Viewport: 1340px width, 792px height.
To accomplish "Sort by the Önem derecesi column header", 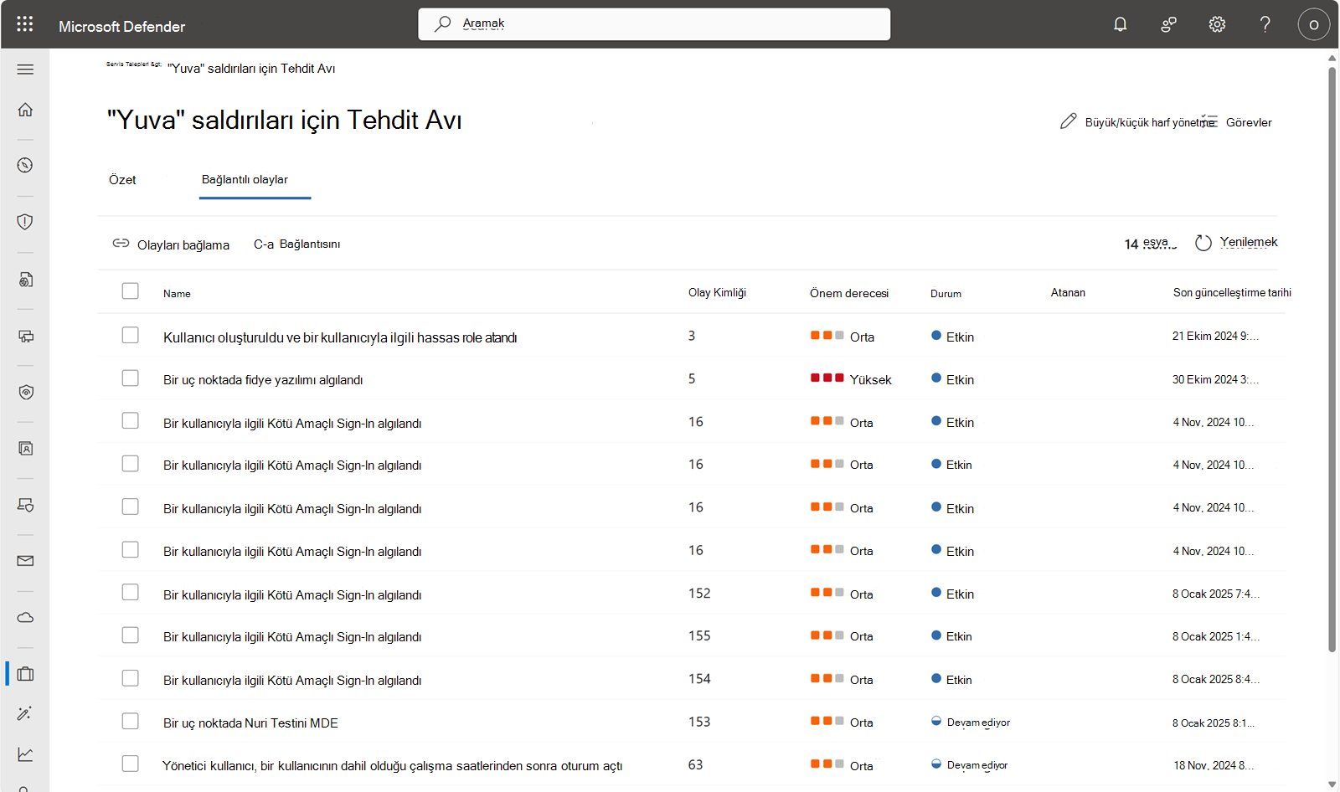I will click(849, 293).
